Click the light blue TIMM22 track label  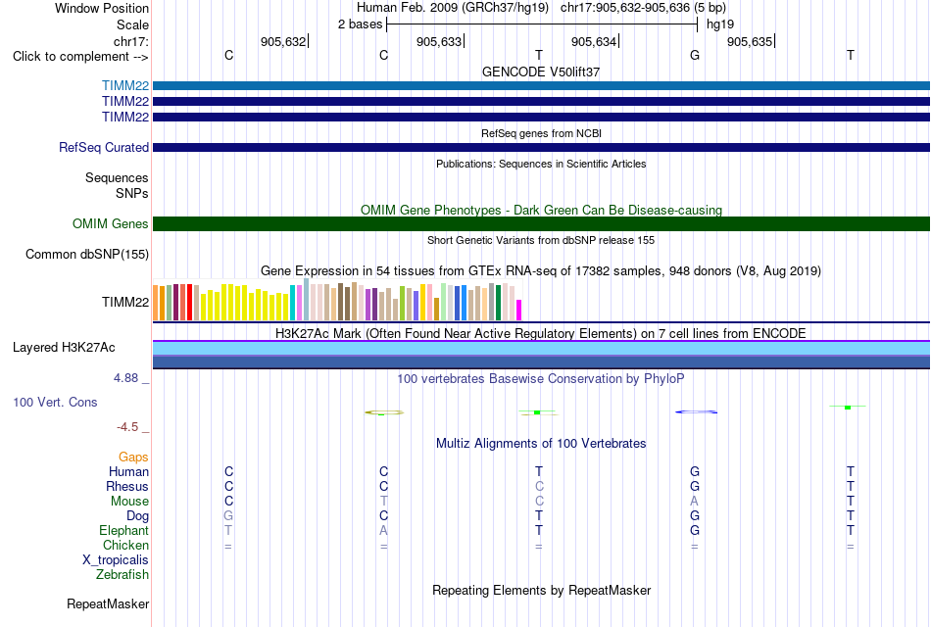[x=125, y=85]
